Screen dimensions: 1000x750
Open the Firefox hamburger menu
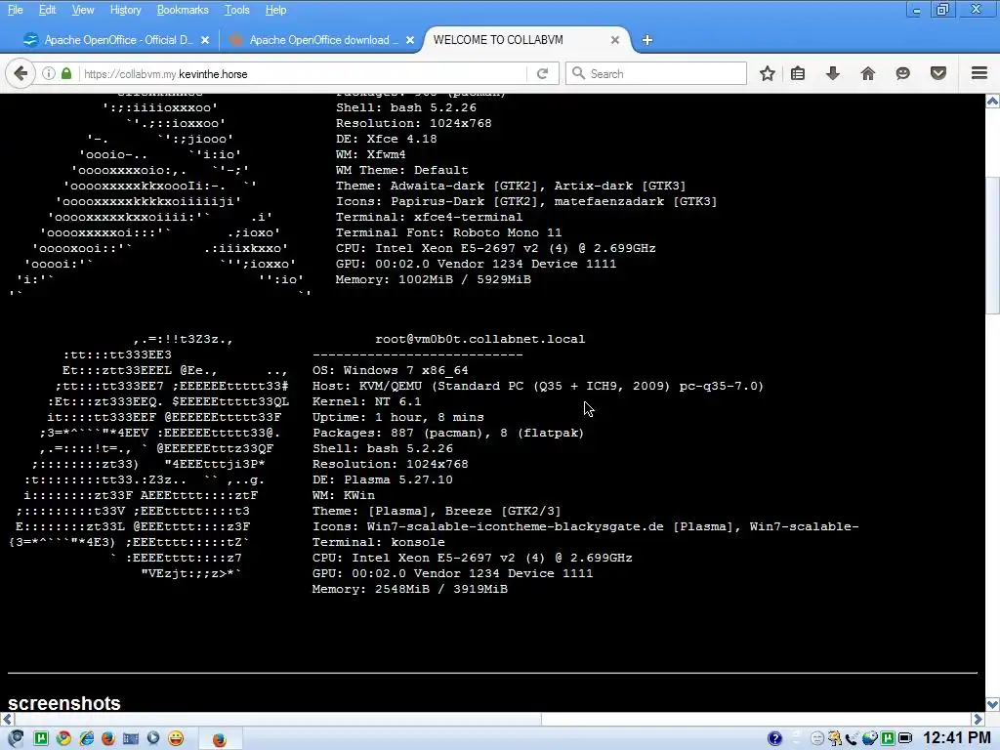click(x=979, y=73)
